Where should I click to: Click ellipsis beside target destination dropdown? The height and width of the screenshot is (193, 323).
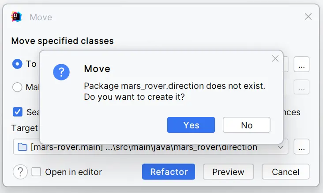coord(301,147)
